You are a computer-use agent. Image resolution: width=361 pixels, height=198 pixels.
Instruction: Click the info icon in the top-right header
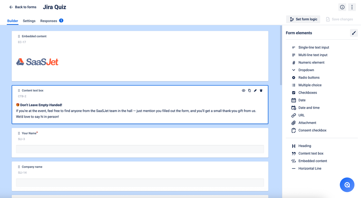pos(342,7)
